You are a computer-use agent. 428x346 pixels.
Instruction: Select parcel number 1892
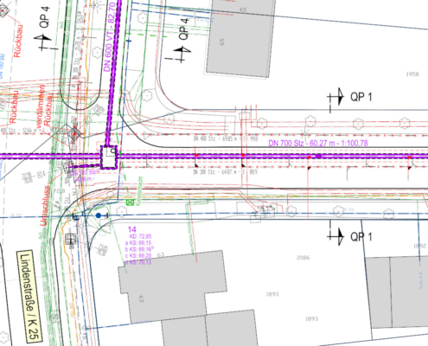[x=419, y=246]
